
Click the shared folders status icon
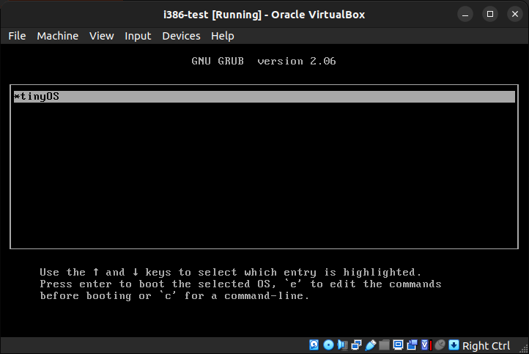click(x=384, y=345)
